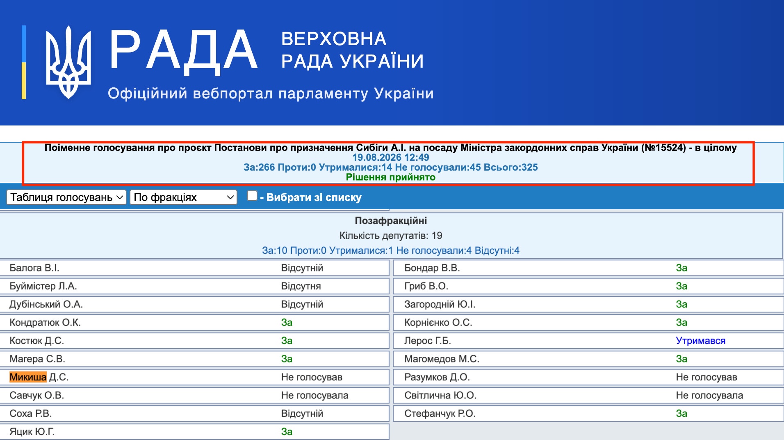Screen dimensions: 784x440
Task: Select the Бондар В.В. name
Action: coord(432,268)
